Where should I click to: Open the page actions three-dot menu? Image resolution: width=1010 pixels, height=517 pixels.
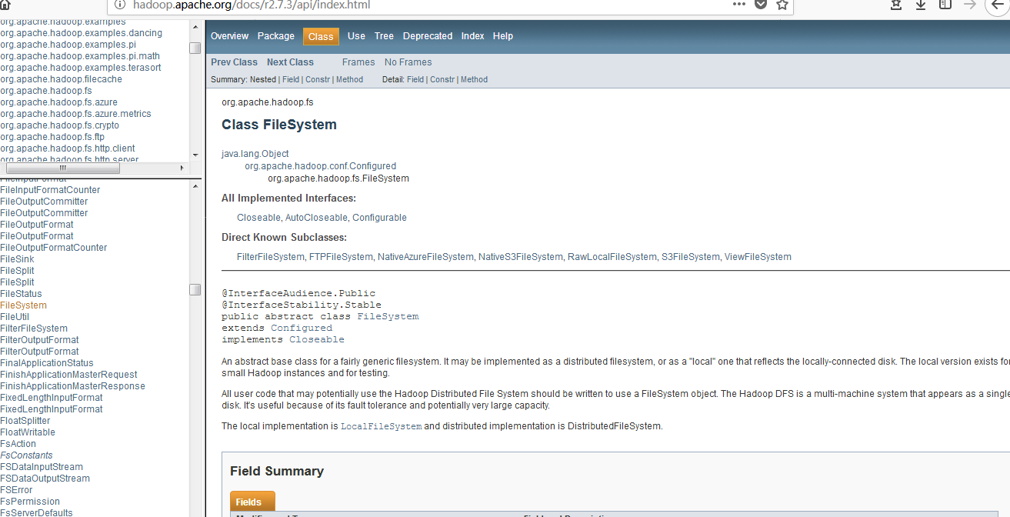[738, 4]
